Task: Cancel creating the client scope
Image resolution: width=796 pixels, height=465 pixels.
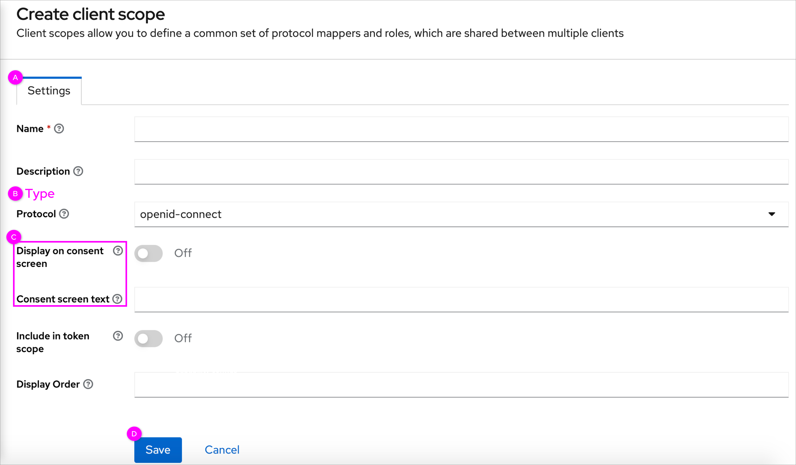Action: point(222,450)
